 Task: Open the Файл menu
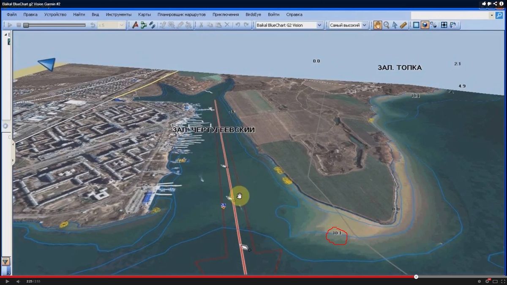tap(12, 14)
